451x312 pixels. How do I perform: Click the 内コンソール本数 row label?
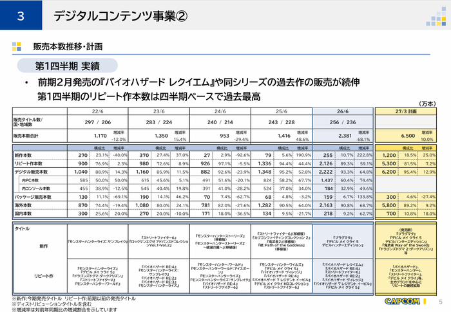35,188
